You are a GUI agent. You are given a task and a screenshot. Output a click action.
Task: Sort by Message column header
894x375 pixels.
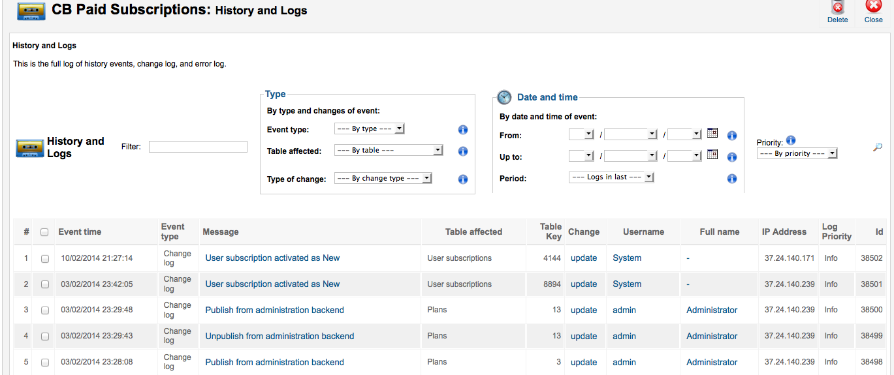pos(221,232)
